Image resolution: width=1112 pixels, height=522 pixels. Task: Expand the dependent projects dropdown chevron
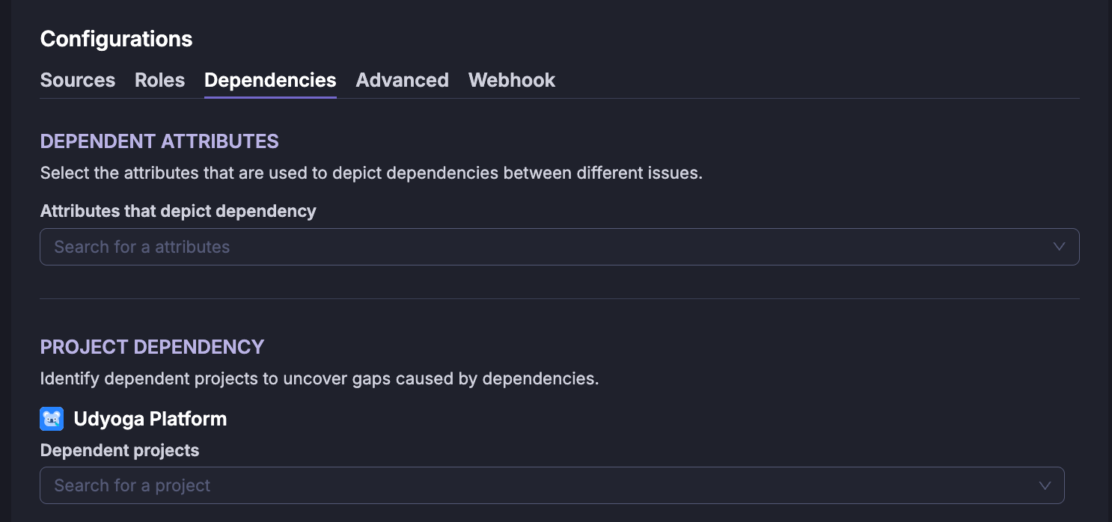click(1045, 485)
